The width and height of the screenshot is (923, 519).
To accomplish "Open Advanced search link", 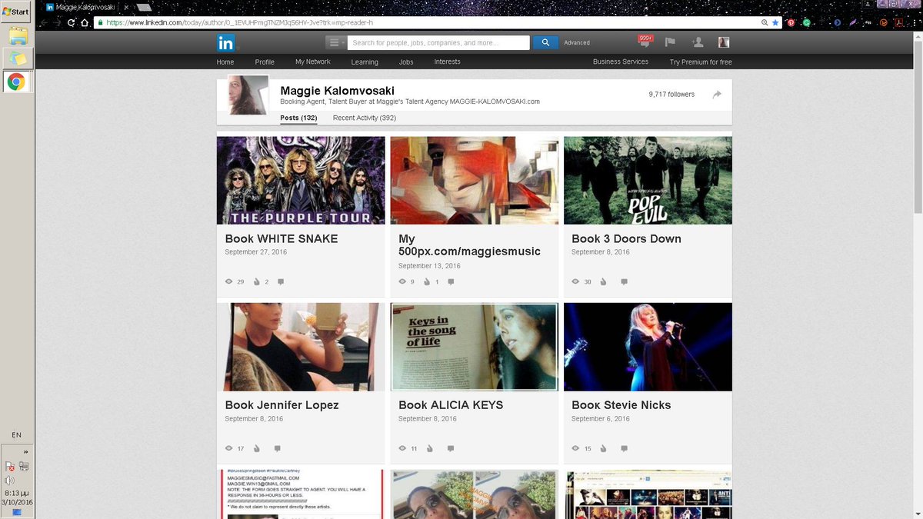I will coord(577,43).
